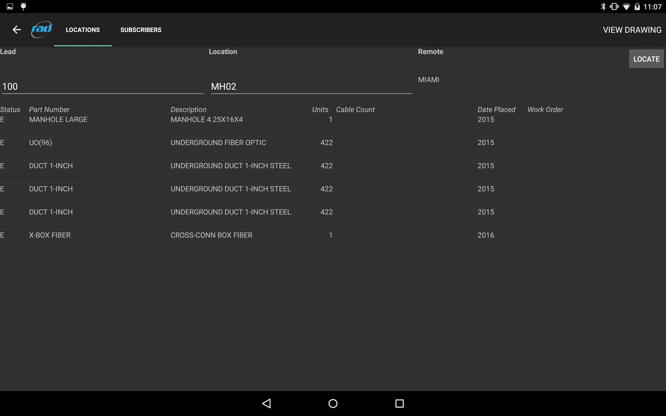This screenshot has width=666, height=416.
Task: Open View Drawing
Action: coord(632,30)
